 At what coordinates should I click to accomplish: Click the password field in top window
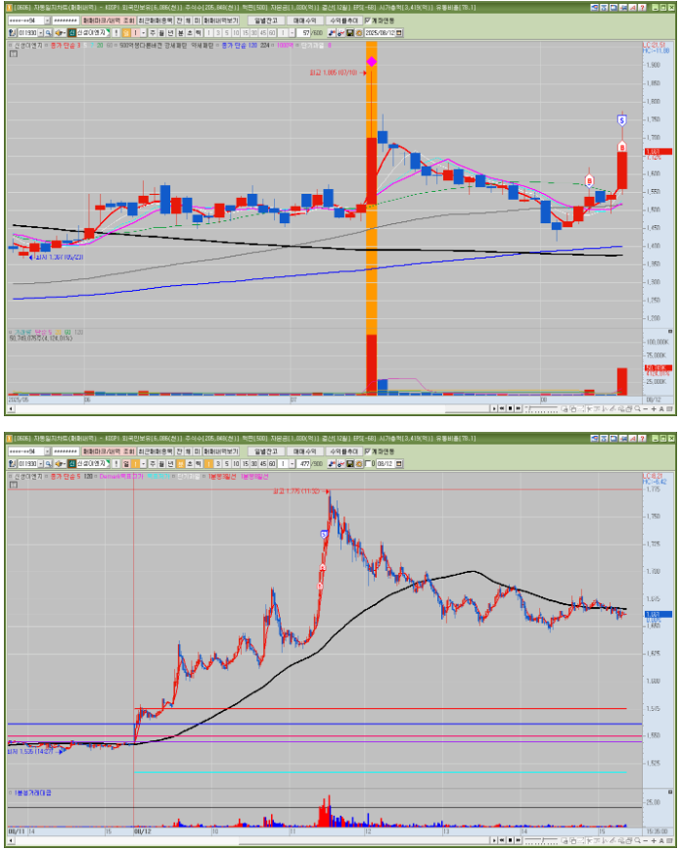click(66, 21)
